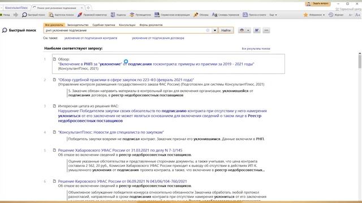Click the Word export icon
This screenshot has height=203, width=362.
point(257,30)
